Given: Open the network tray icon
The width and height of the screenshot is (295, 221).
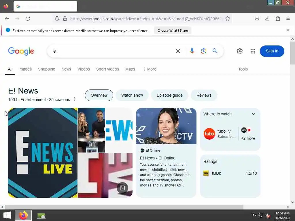Looking at the screenshot, I should coord(261,215).
